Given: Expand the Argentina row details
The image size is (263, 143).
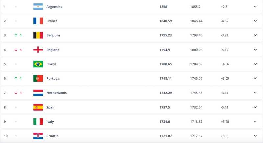Looking at the screenshot, I should pos(255,7).
